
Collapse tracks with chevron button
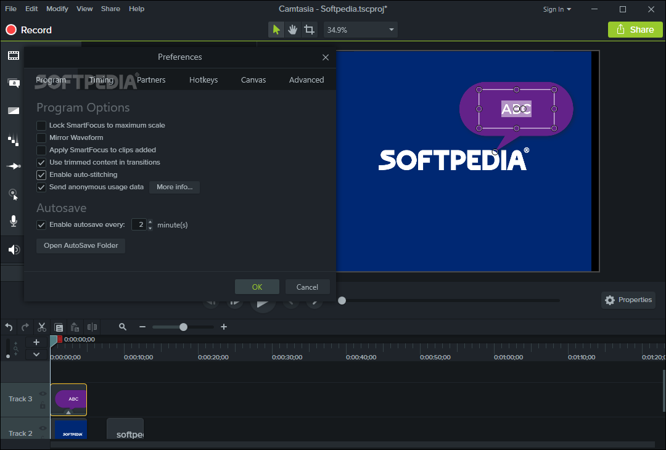coord(36,354)
